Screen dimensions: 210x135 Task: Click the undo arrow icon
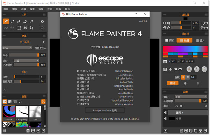[x=42, y=21]
